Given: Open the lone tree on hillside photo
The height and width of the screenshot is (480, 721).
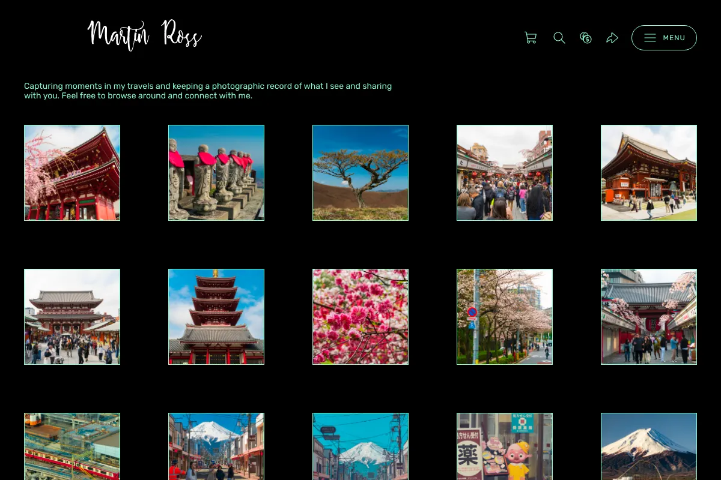Looking at the screenshot, I should pyautogui.click(x=360, y=173).
